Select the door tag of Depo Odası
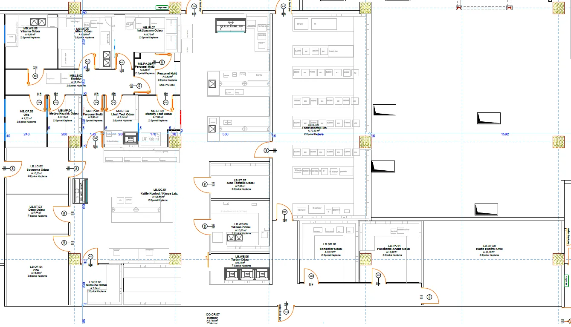Viewport: 571px width, 327px height. pyautogui.click(x=64, y=243)
